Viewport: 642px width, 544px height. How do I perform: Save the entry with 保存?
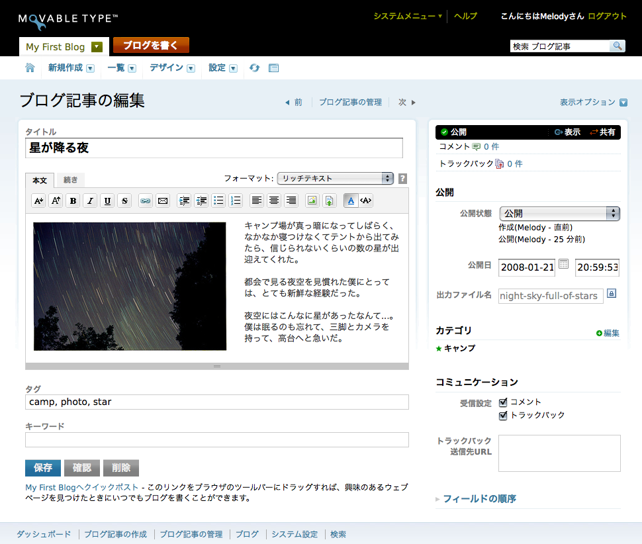(x=43, y=468)
